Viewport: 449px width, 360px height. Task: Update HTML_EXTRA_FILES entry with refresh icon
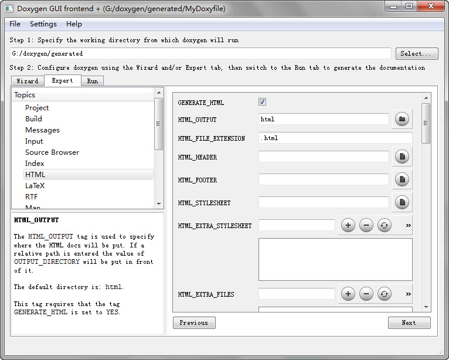[385, 294]
